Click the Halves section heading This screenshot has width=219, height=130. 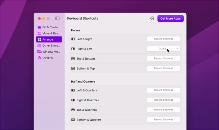point(76,30)
